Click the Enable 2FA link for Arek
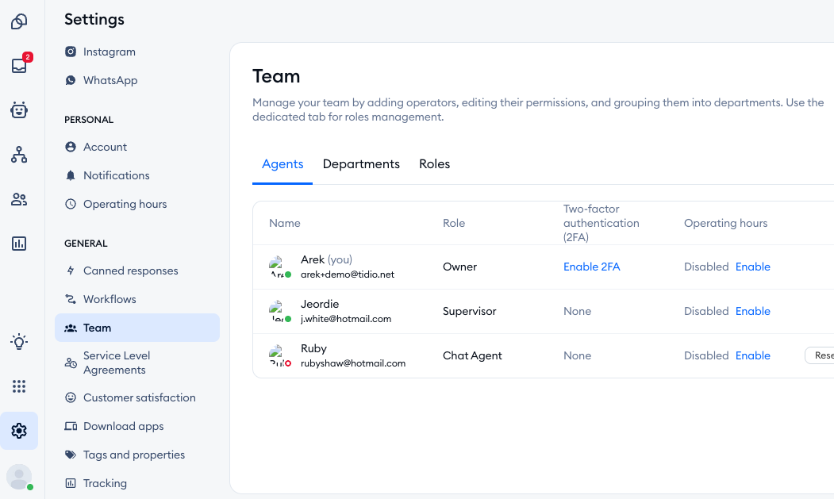The width and height of the screenshot is (834, 499). pyautogui.click(x=591, y=267)
